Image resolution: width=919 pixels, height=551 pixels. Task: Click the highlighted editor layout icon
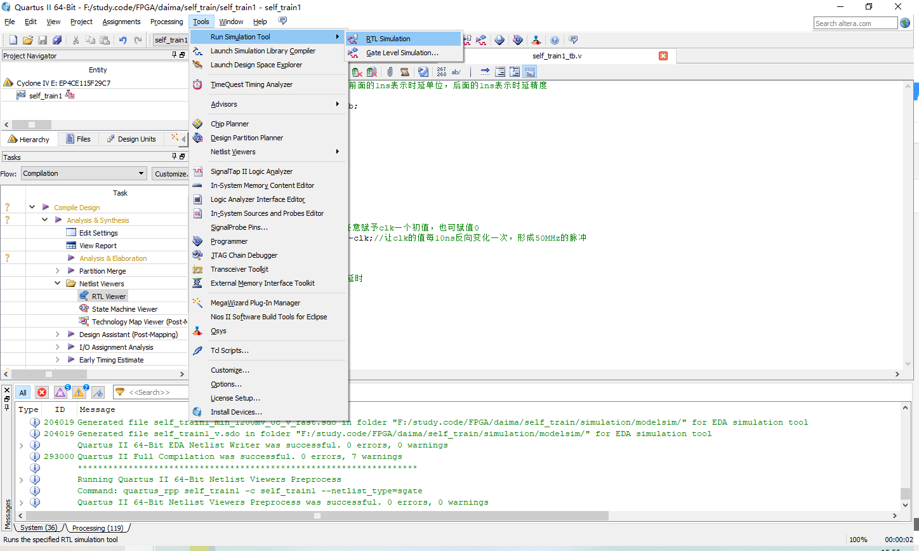[530, 72]
